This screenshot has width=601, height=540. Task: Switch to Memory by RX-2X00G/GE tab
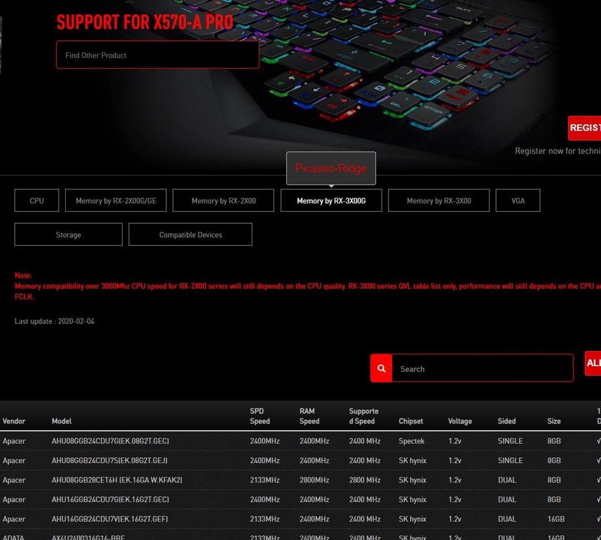pos(116,200)
